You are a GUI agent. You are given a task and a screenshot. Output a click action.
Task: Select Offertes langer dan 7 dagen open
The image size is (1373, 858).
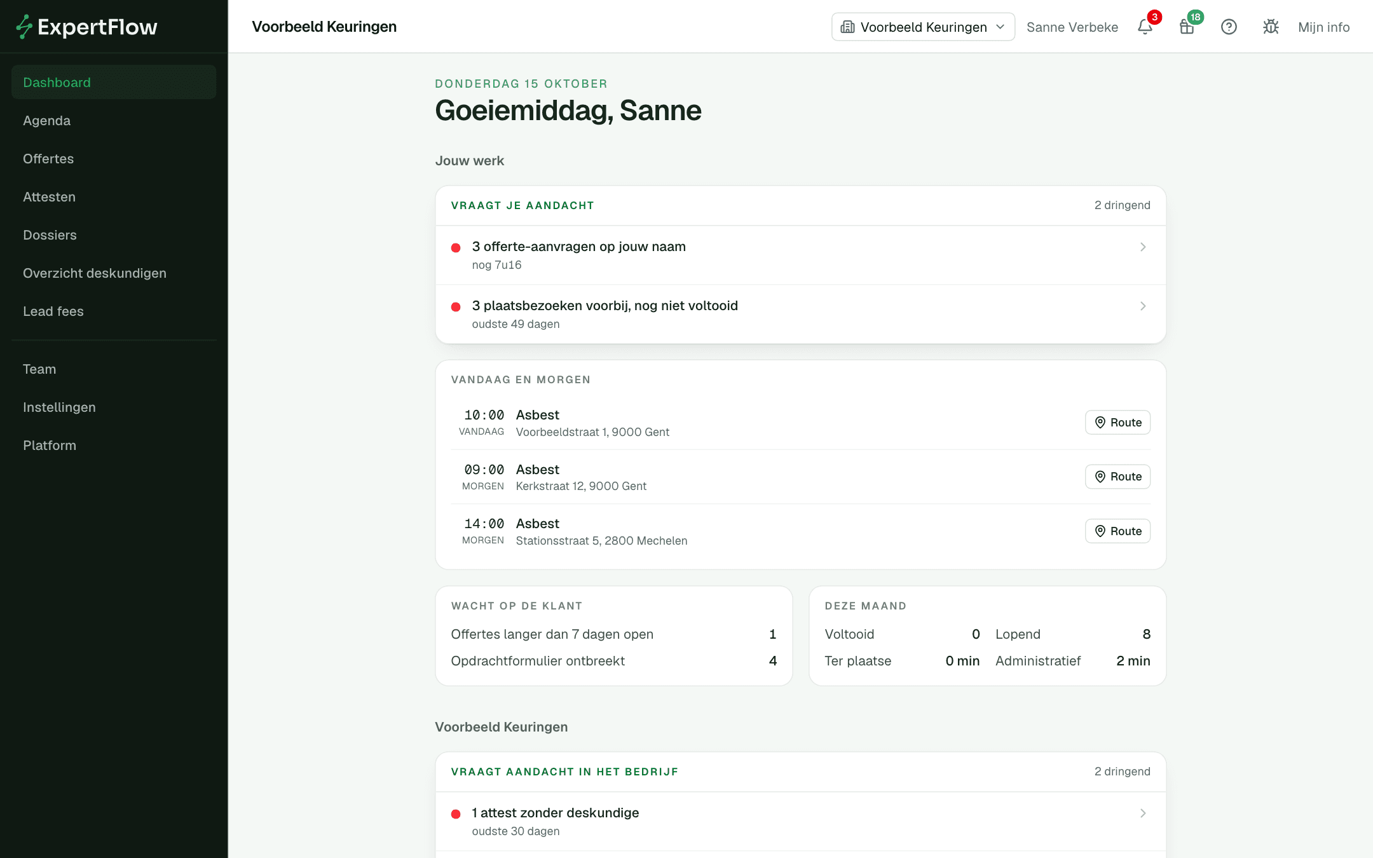pos(613,634)
